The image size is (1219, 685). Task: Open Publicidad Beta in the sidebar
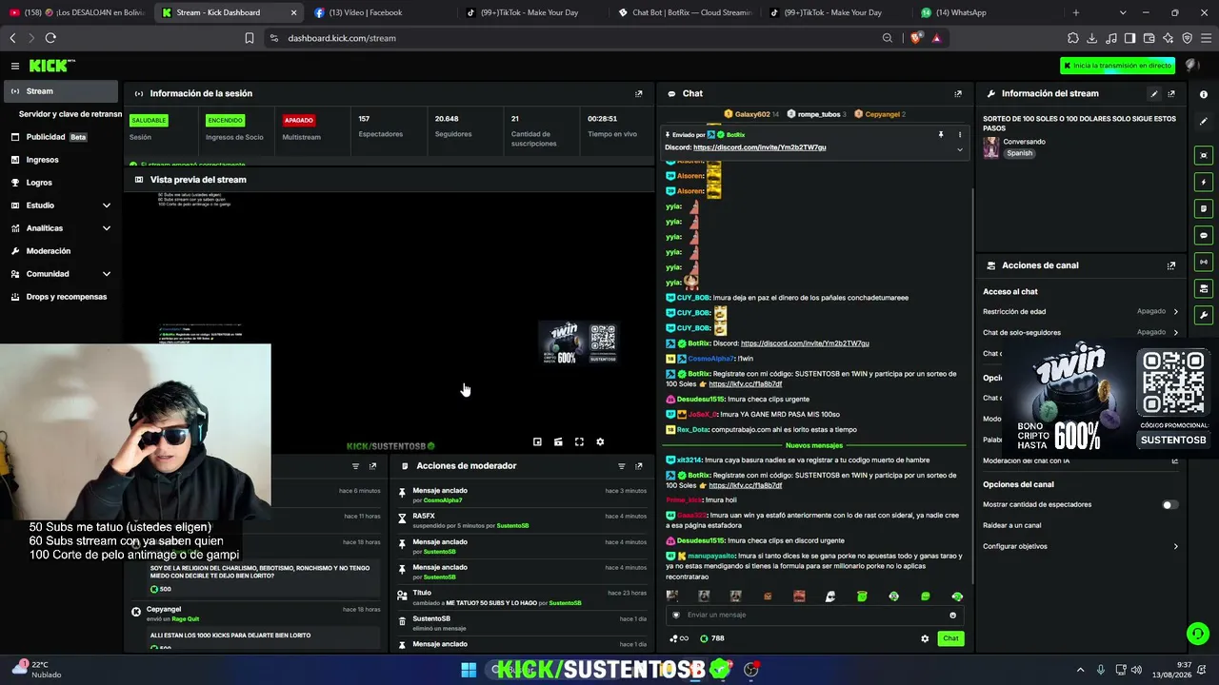61,137
